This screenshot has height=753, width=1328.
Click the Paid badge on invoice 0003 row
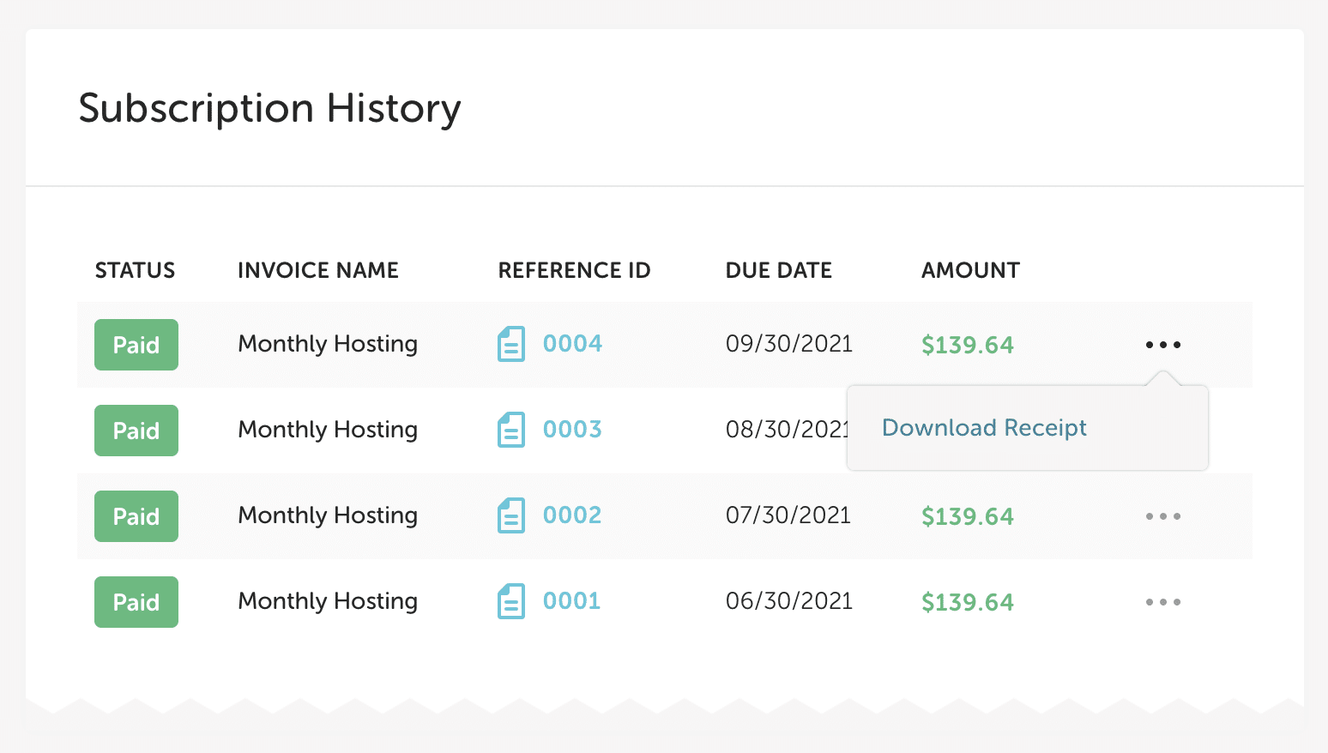[x=136, y=431]
